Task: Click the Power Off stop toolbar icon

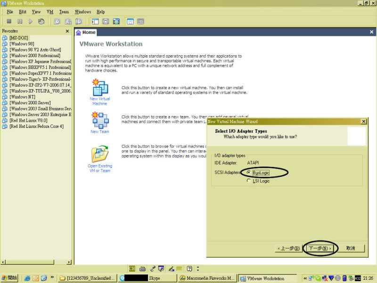Action: pyautogui.click(x=9, y=21)
